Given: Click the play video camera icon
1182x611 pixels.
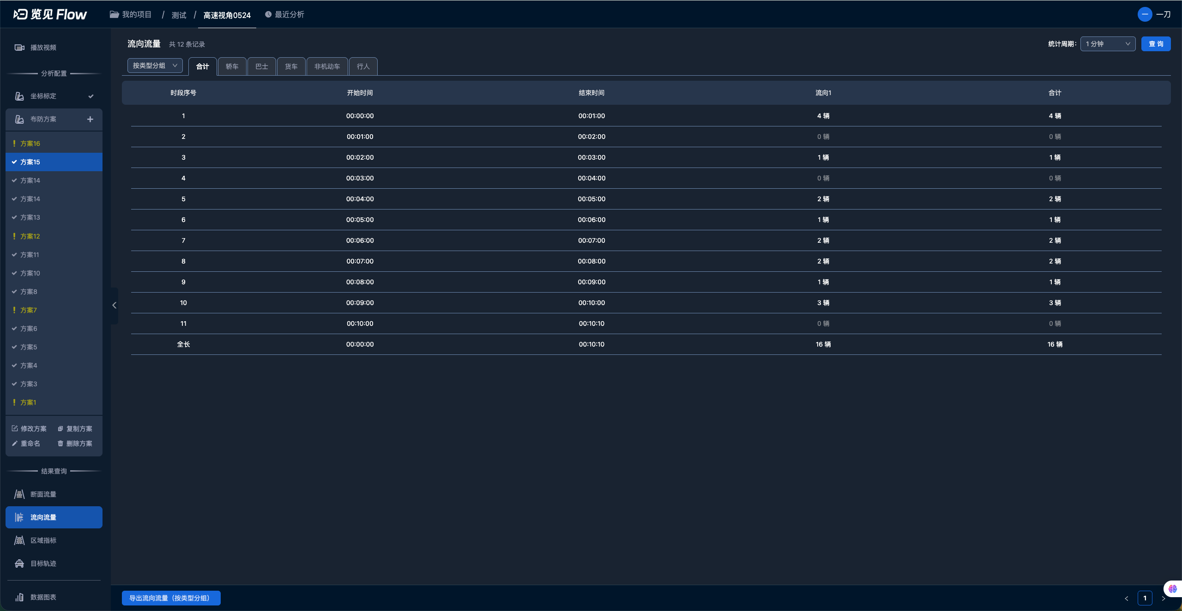Looking at the screenshot, I should click(19, 48).
